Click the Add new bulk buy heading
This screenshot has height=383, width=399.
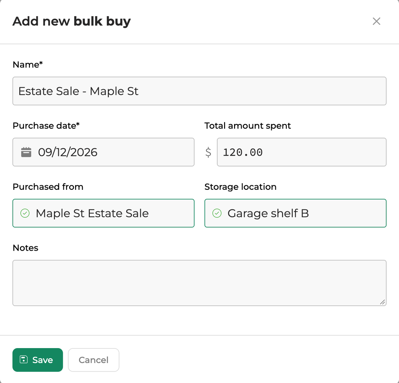click(71, 21)
